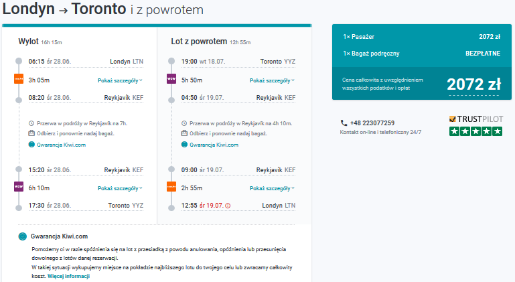The width and height of the screenshot is (515, 282).
Task: Click the 1× Bagaż podręczny row
Action: 421,53
